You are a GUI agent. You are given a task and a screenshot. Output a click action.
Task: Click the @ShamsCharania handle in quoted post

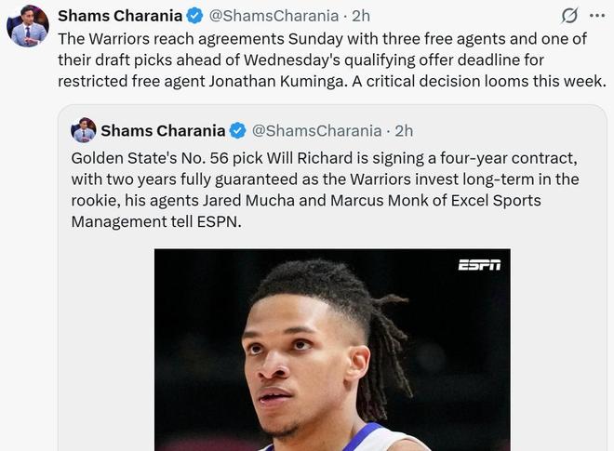pos(316,130)
